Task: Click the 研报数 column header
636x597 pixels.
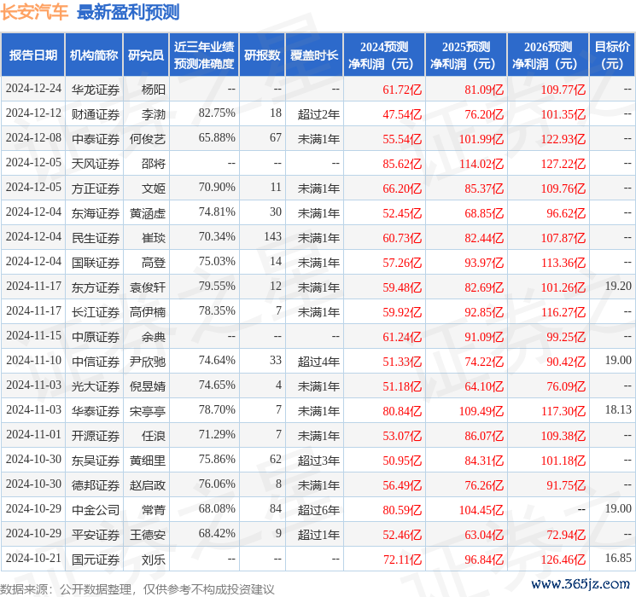Action: point(262,55)
